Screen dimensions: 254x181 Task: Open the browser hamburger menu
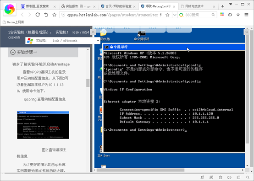246,15
